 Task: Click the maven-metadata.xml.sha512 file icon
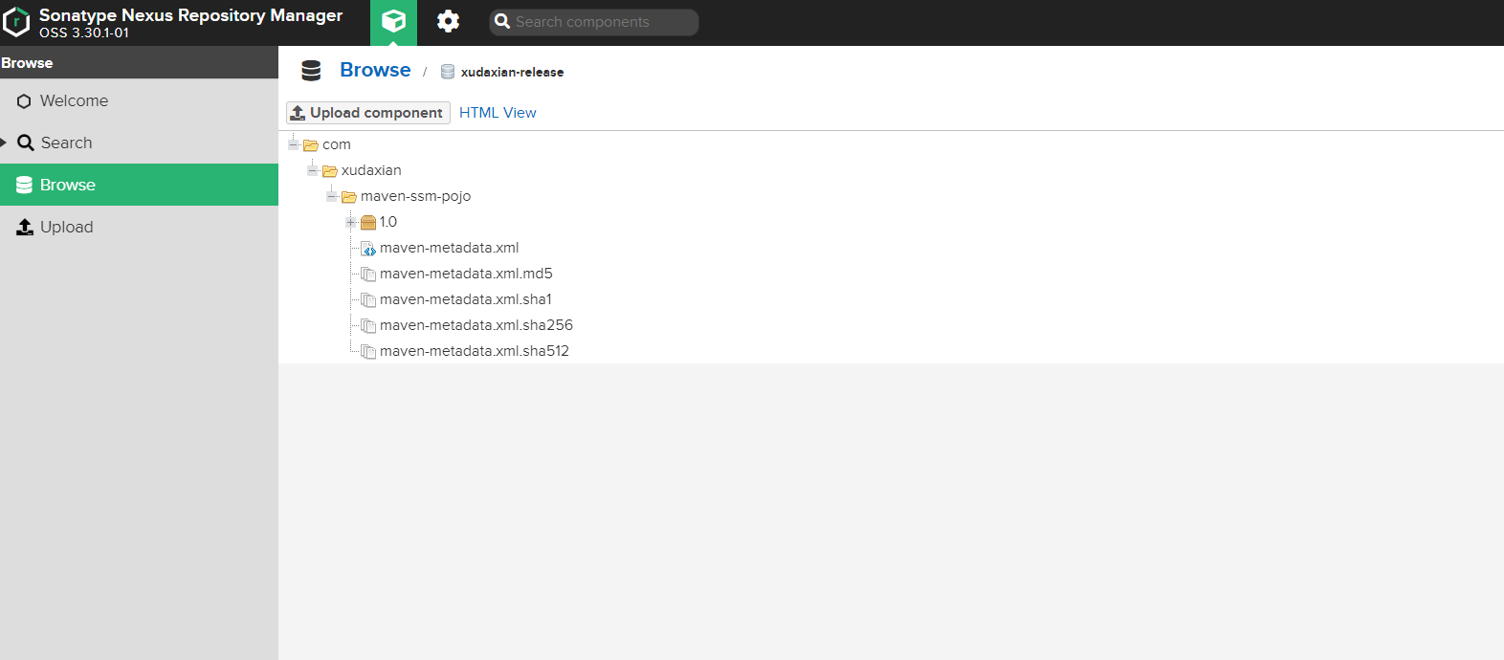click(368, 352)
